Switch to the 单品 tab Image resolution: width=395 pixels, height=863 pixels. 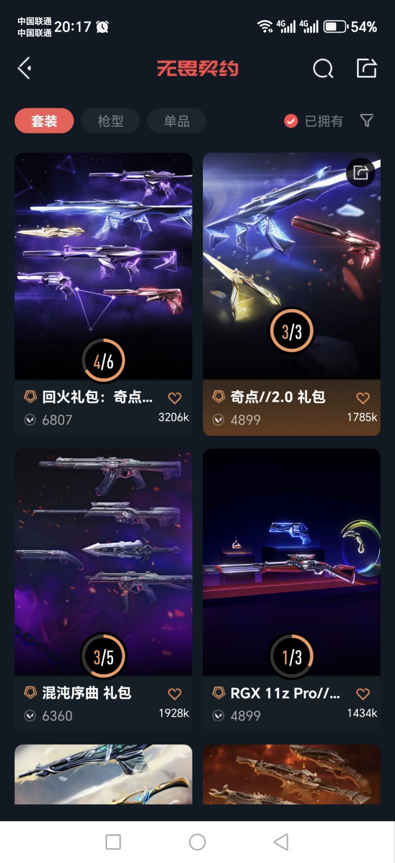coord(176,120)
